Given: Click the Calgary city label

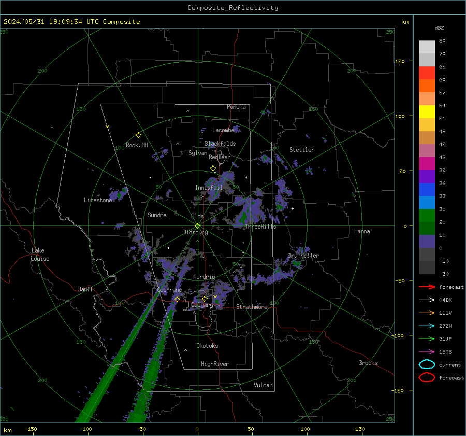Looking at the screenshot, I should tap(202, 305).
